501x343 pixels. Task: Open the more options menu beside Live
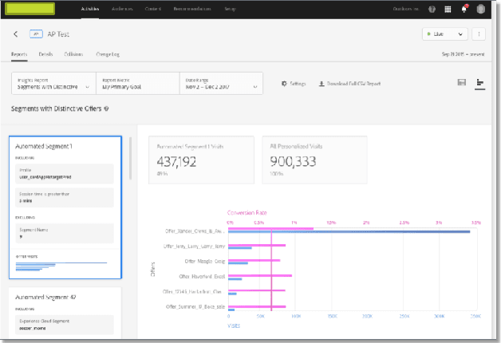[479, 34]
